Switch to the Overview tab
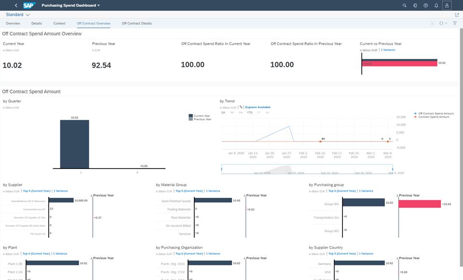 pyautogui.click(x=13, y=23)
